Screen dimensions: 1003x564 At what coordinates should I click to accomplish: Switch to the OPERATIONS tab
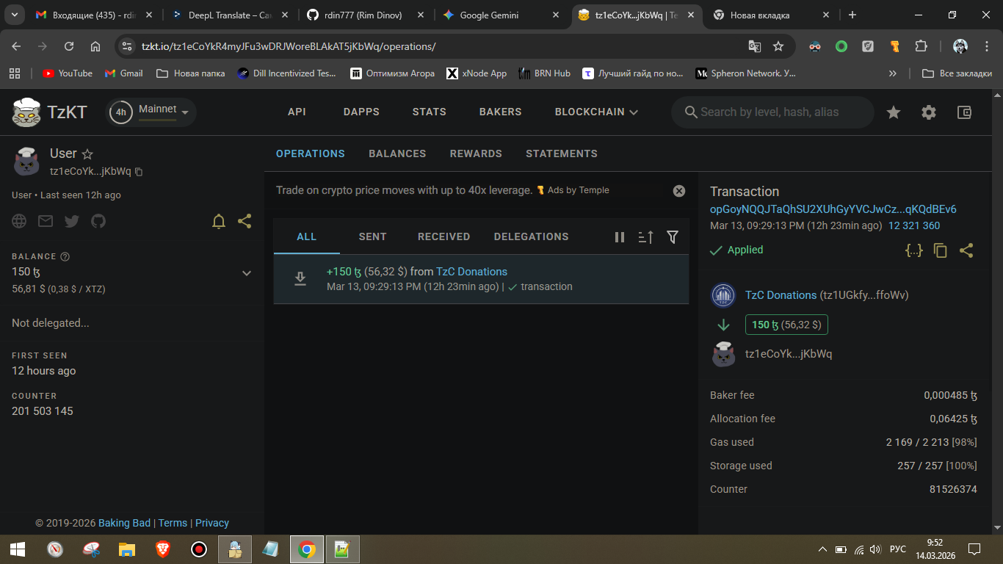coord(311,153)
